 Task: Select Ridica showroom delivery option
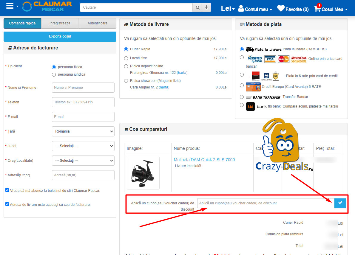click(126, 81)
